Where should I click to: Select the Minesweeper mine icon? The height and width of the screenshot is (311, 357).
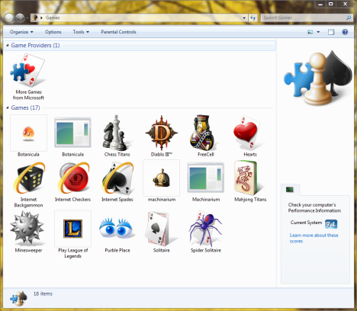(27, 229)
